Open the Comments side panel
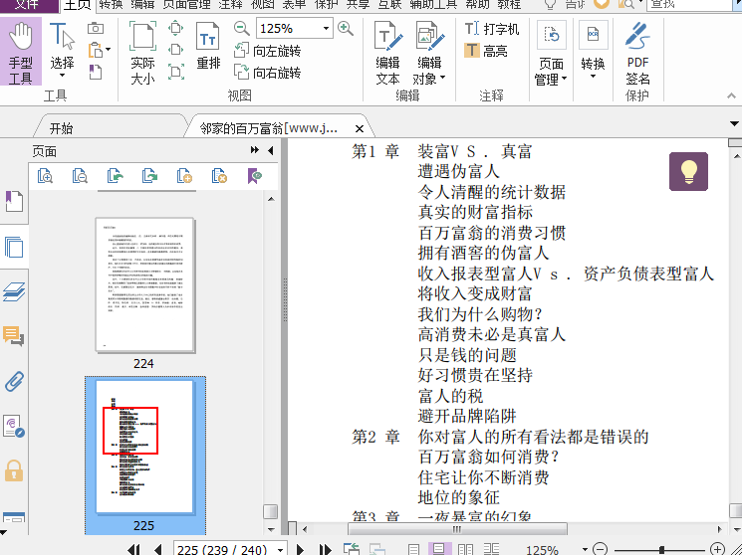The image size is (742, 555). [x=14, y=336]
